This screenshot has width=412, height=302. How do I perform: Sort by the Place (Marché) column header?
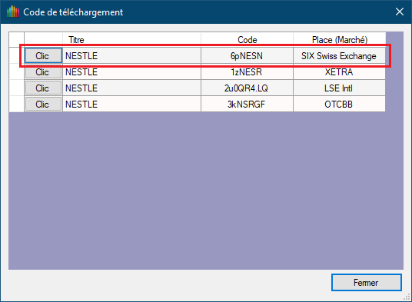click(340, 40)
